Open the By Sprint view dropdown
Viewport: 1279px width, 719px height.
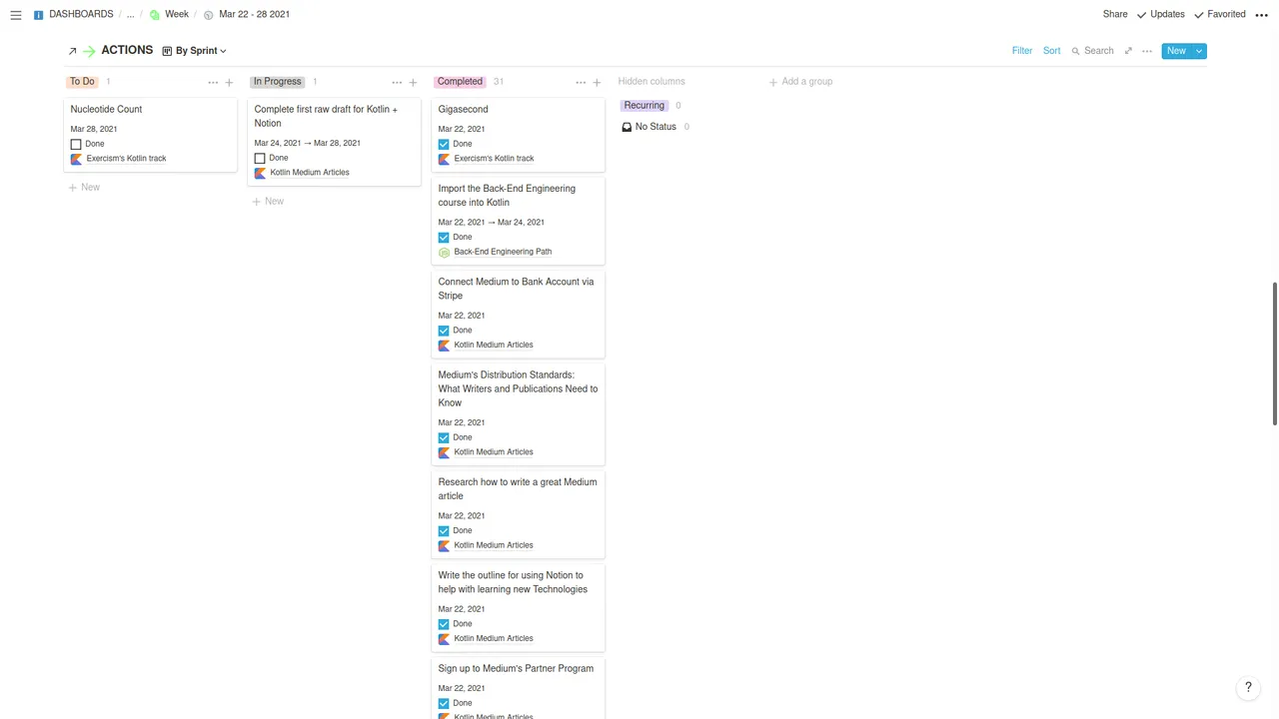click(195, 51)
